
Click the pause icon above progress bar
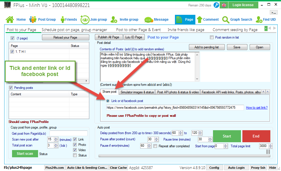point(268,152)
